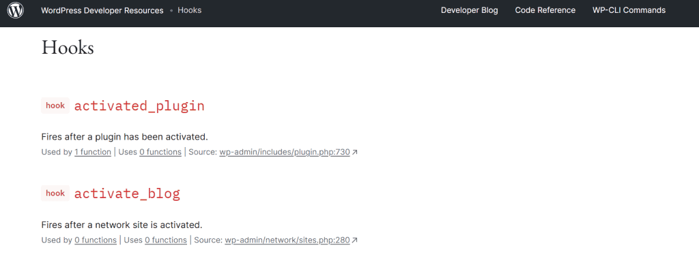This screenshot has height=256, width=699.
Task: Click the WordPress logo icon
Action: (16, 10)
